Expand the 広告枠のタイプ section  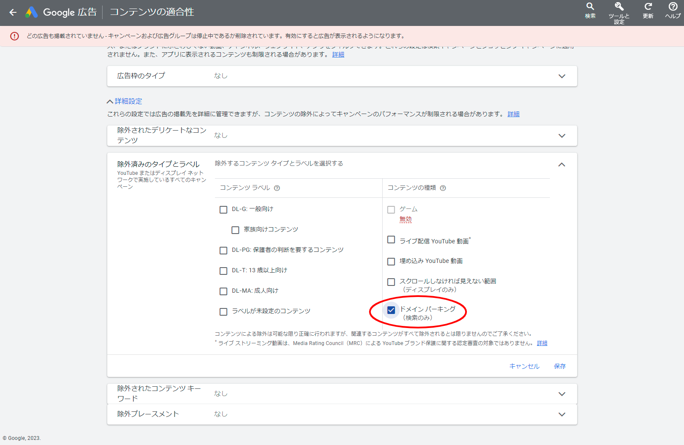click(562, 76)
